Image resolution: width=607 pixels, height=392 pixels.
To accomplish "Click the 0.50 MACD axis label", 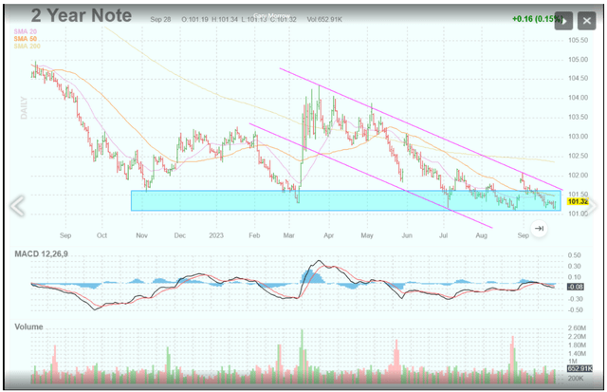I will (575, 255).
